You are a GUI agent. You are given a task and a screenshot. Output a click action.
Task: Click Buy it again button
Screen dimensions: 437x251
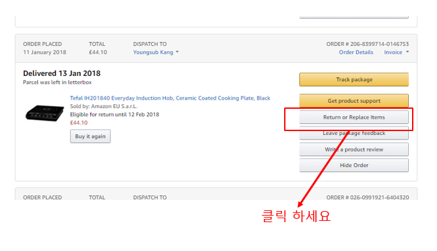click(x=91, y=136)
